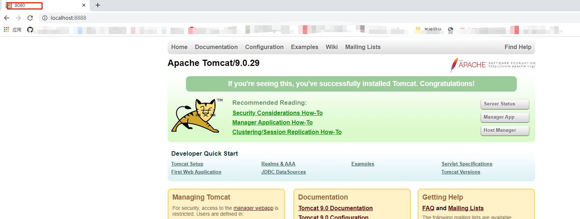Image resolution: width=580 pixels, height=219 pixels.
Task: Click the Apache Tomcat/9.0.29 heading
Action: point(214,63)
